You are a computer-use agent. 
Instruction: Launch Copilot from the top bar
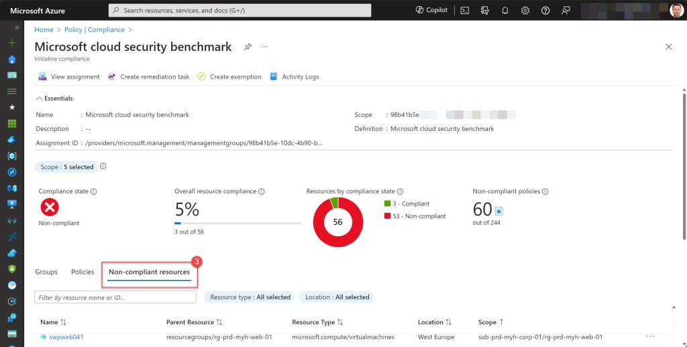coord(431,10)
